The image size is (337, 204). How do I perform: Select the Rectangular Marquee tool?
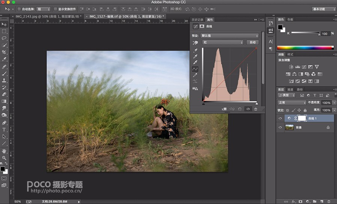click(4, 31)
